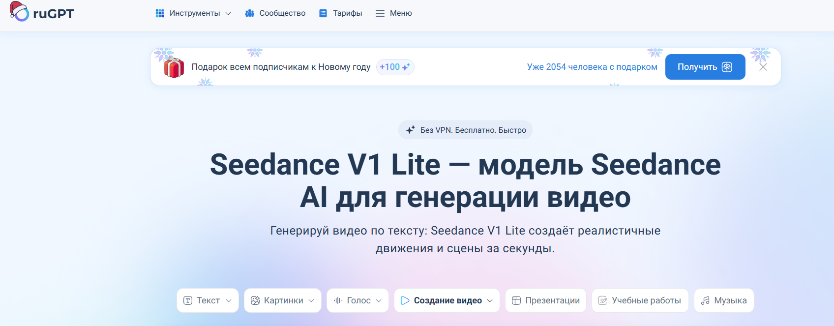
Task: Click the +100 bonus badge
Action: pos(395,67)
